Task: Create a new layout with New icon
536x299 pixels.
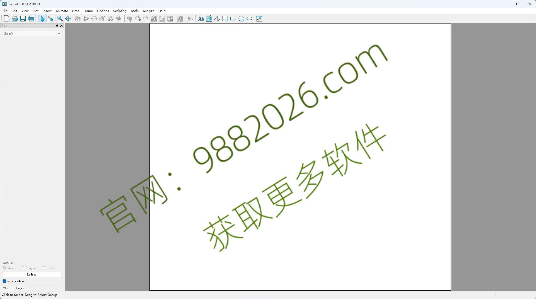Action: point(7,19)
